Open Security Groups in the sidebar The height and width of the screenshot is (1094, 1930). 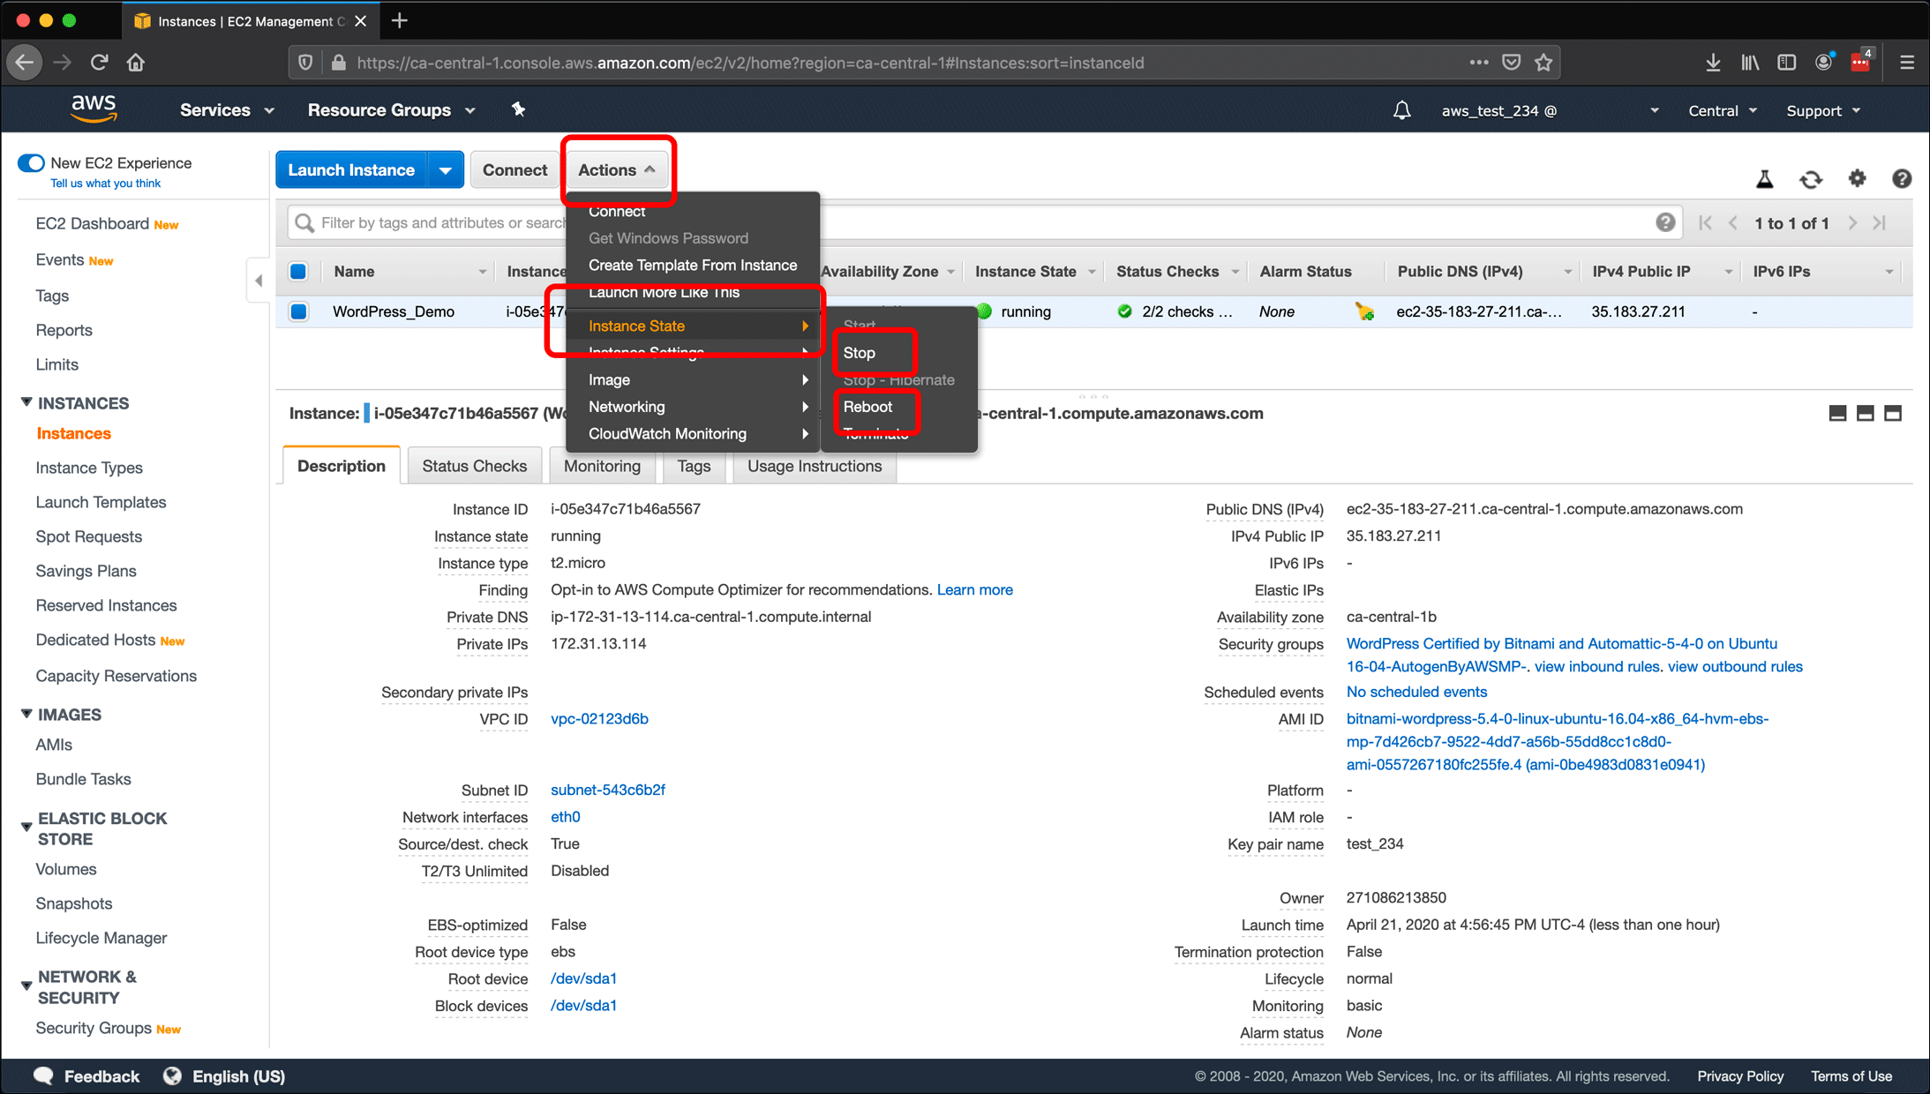click(x=94, y=1028)
